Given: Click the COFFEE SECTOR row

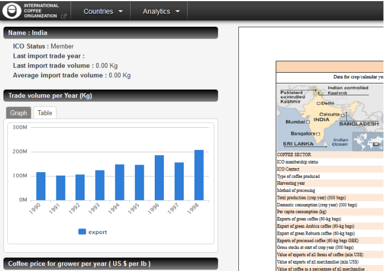Looking at the screenshot, I should click(330, 155).
